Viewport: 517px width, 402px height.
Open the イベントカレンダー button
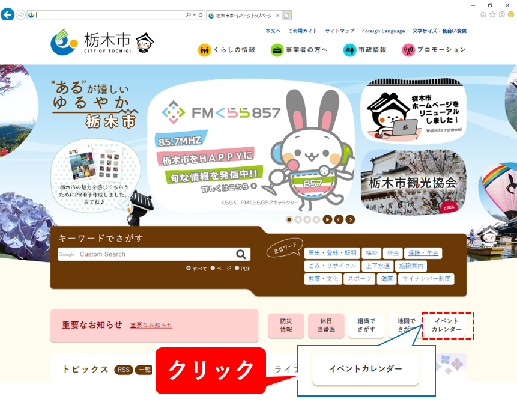pos(447,326)
